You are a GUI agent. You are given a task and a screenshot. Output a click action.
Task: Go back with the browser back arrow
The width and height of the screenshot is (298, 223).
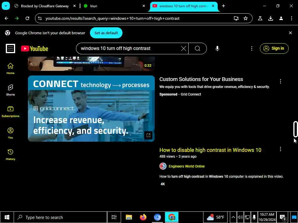pyautogui.click(x=6, y=18)
